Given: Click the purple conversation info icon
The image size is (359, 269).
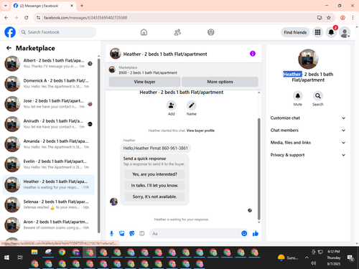Looking at the screenshot, I should coord(253,54).
